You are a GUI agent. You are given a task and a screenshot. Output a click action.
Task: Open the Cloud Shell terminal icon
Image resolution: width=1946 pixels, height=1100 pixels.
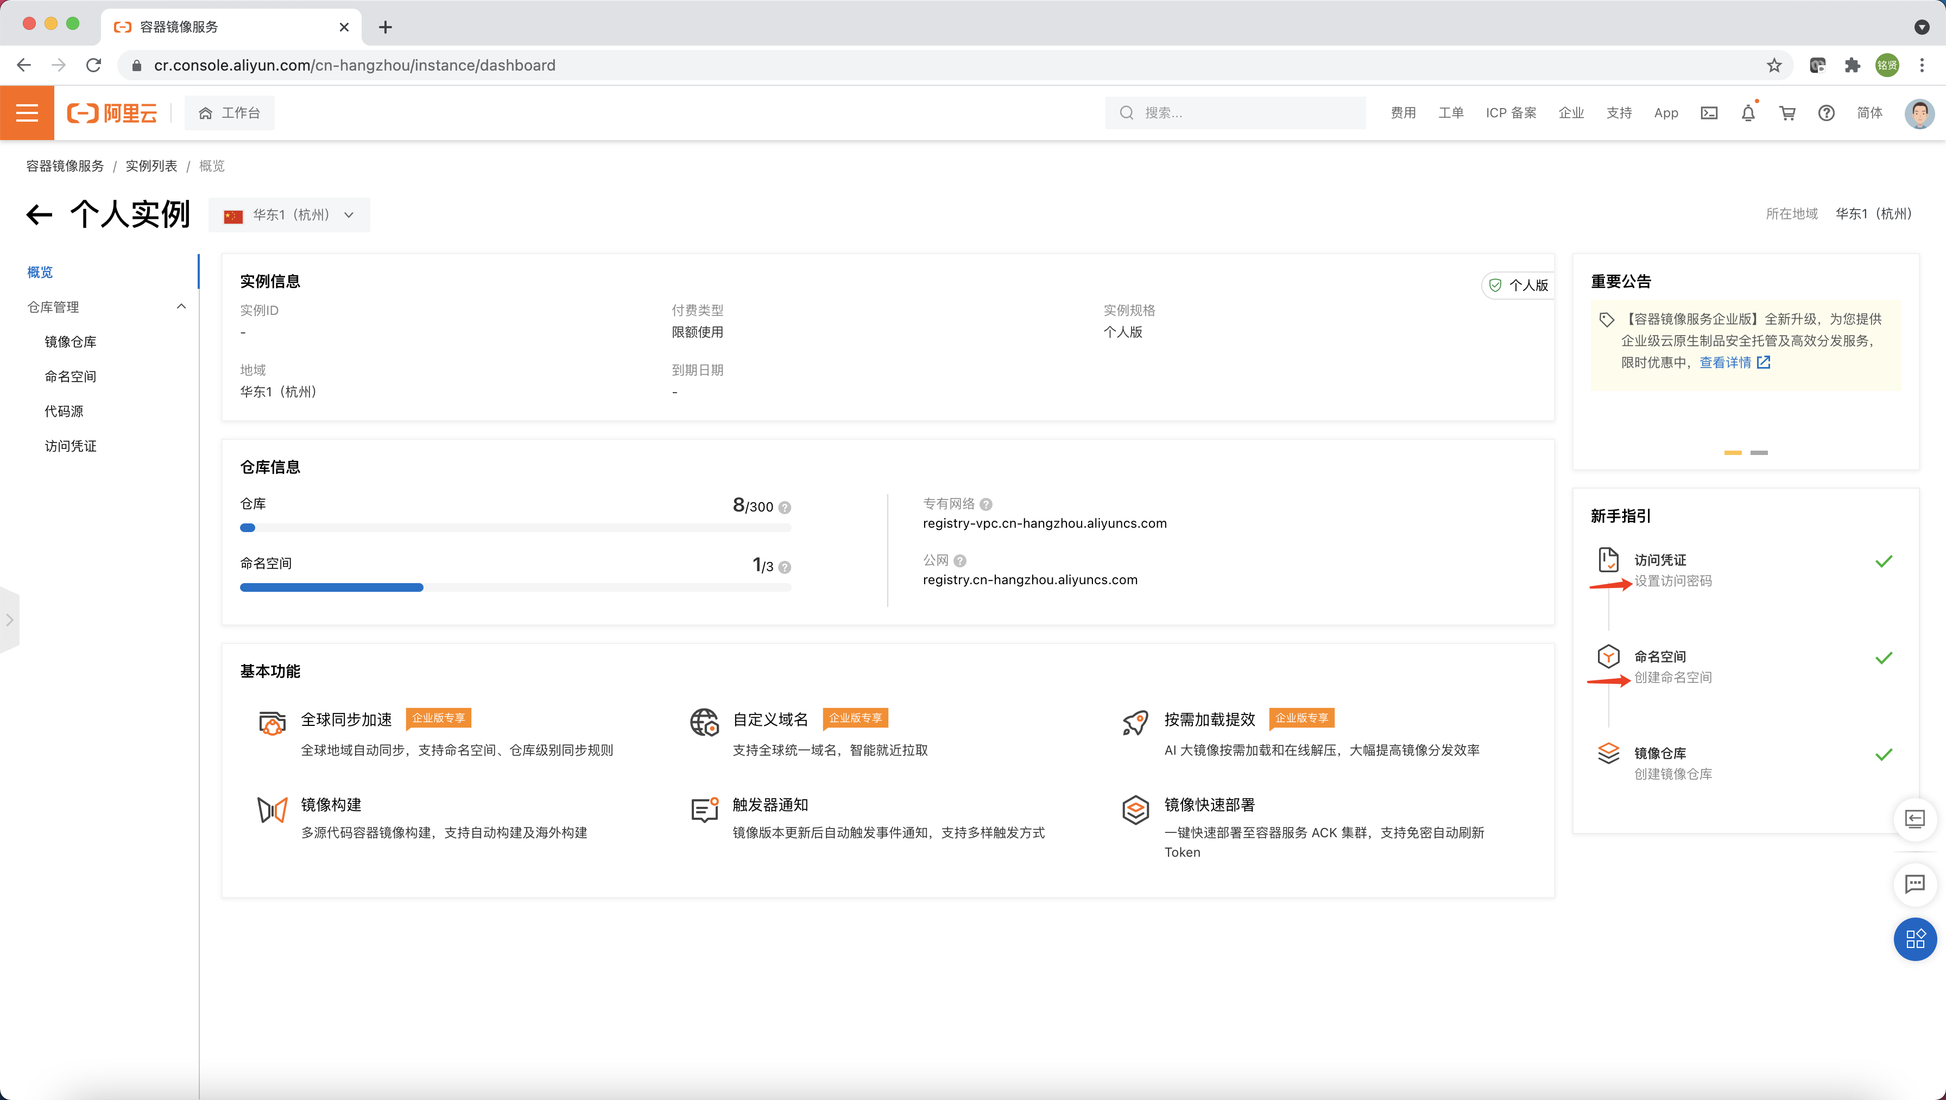click(1709, 112)
